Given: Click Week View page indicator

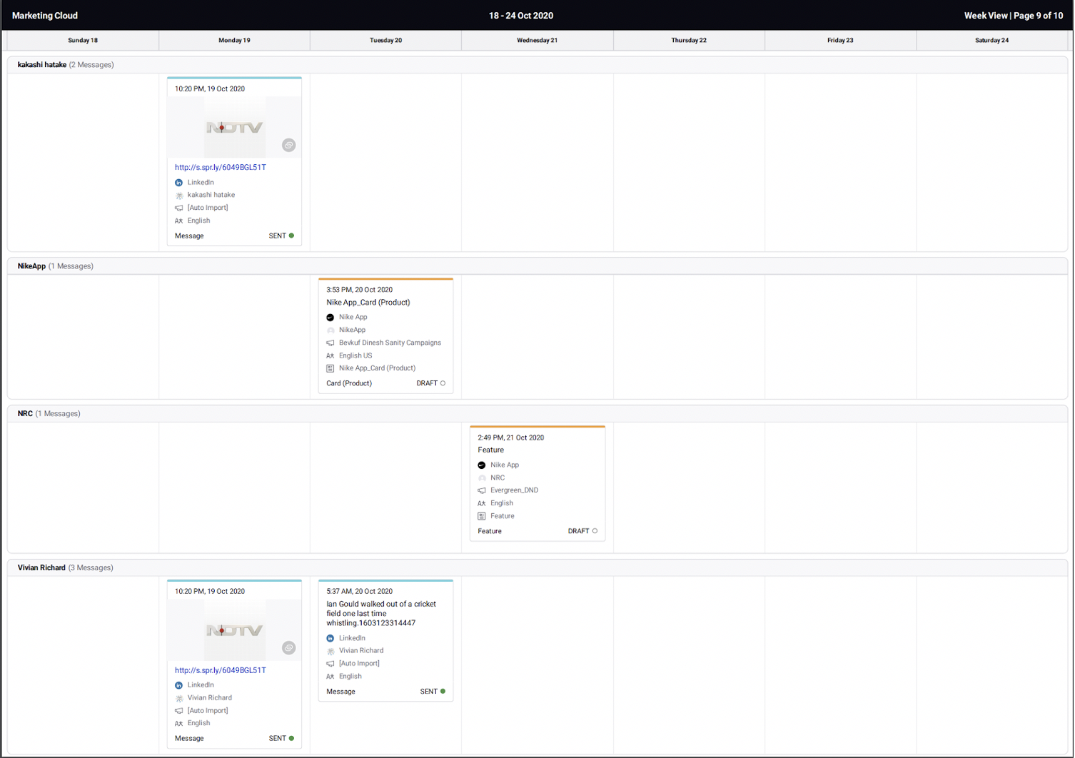Looking at the screenshot, I should [1013, 16].
